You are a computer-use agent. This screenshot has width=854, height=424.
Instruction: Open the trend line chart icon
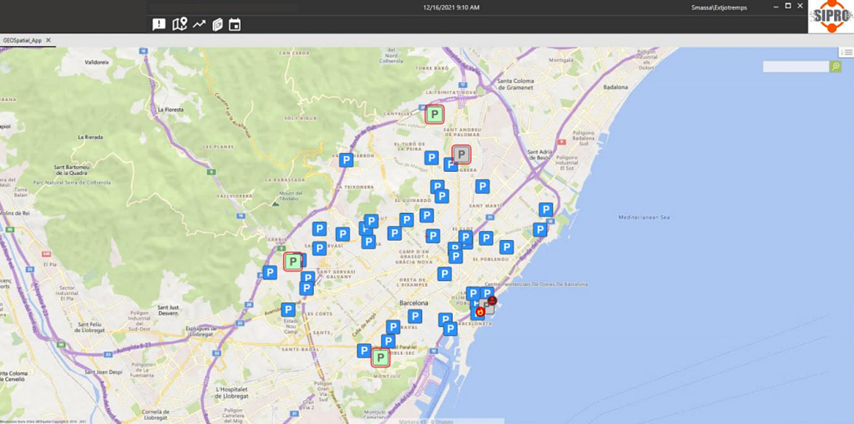pos(199,25)
